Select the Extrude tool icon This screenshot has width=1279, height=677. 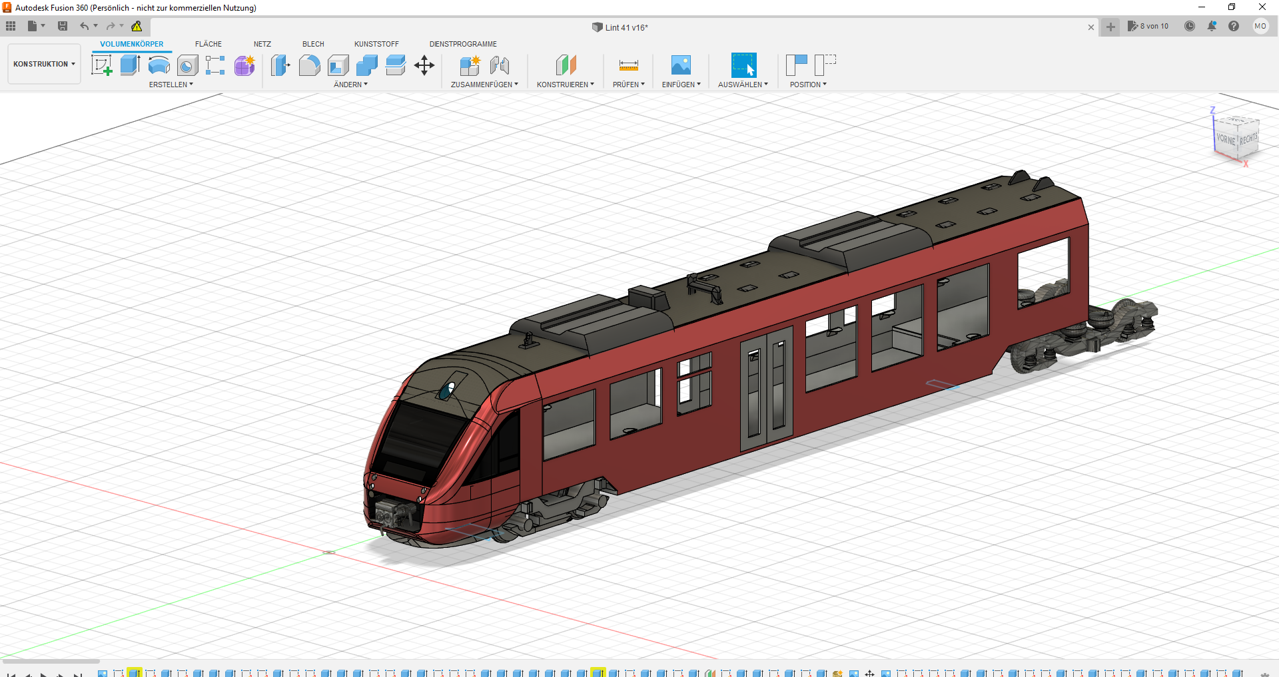tap(130, 65)
